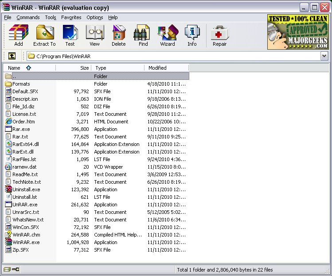Image resolution: width=332 pixels, height=276 pixels.
Task: Run the Test archive tool
Action: [x=70, y=35]
